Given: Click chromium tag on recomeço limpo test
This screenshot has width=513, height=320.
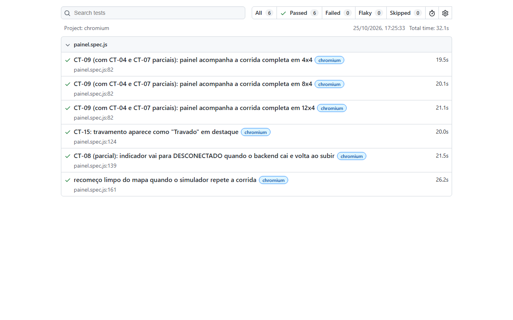Looking at the screenshot, I should [273, 180].
